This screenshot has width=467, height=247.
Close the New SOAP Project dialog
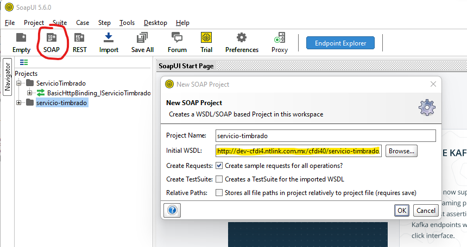tap(433, 84)
